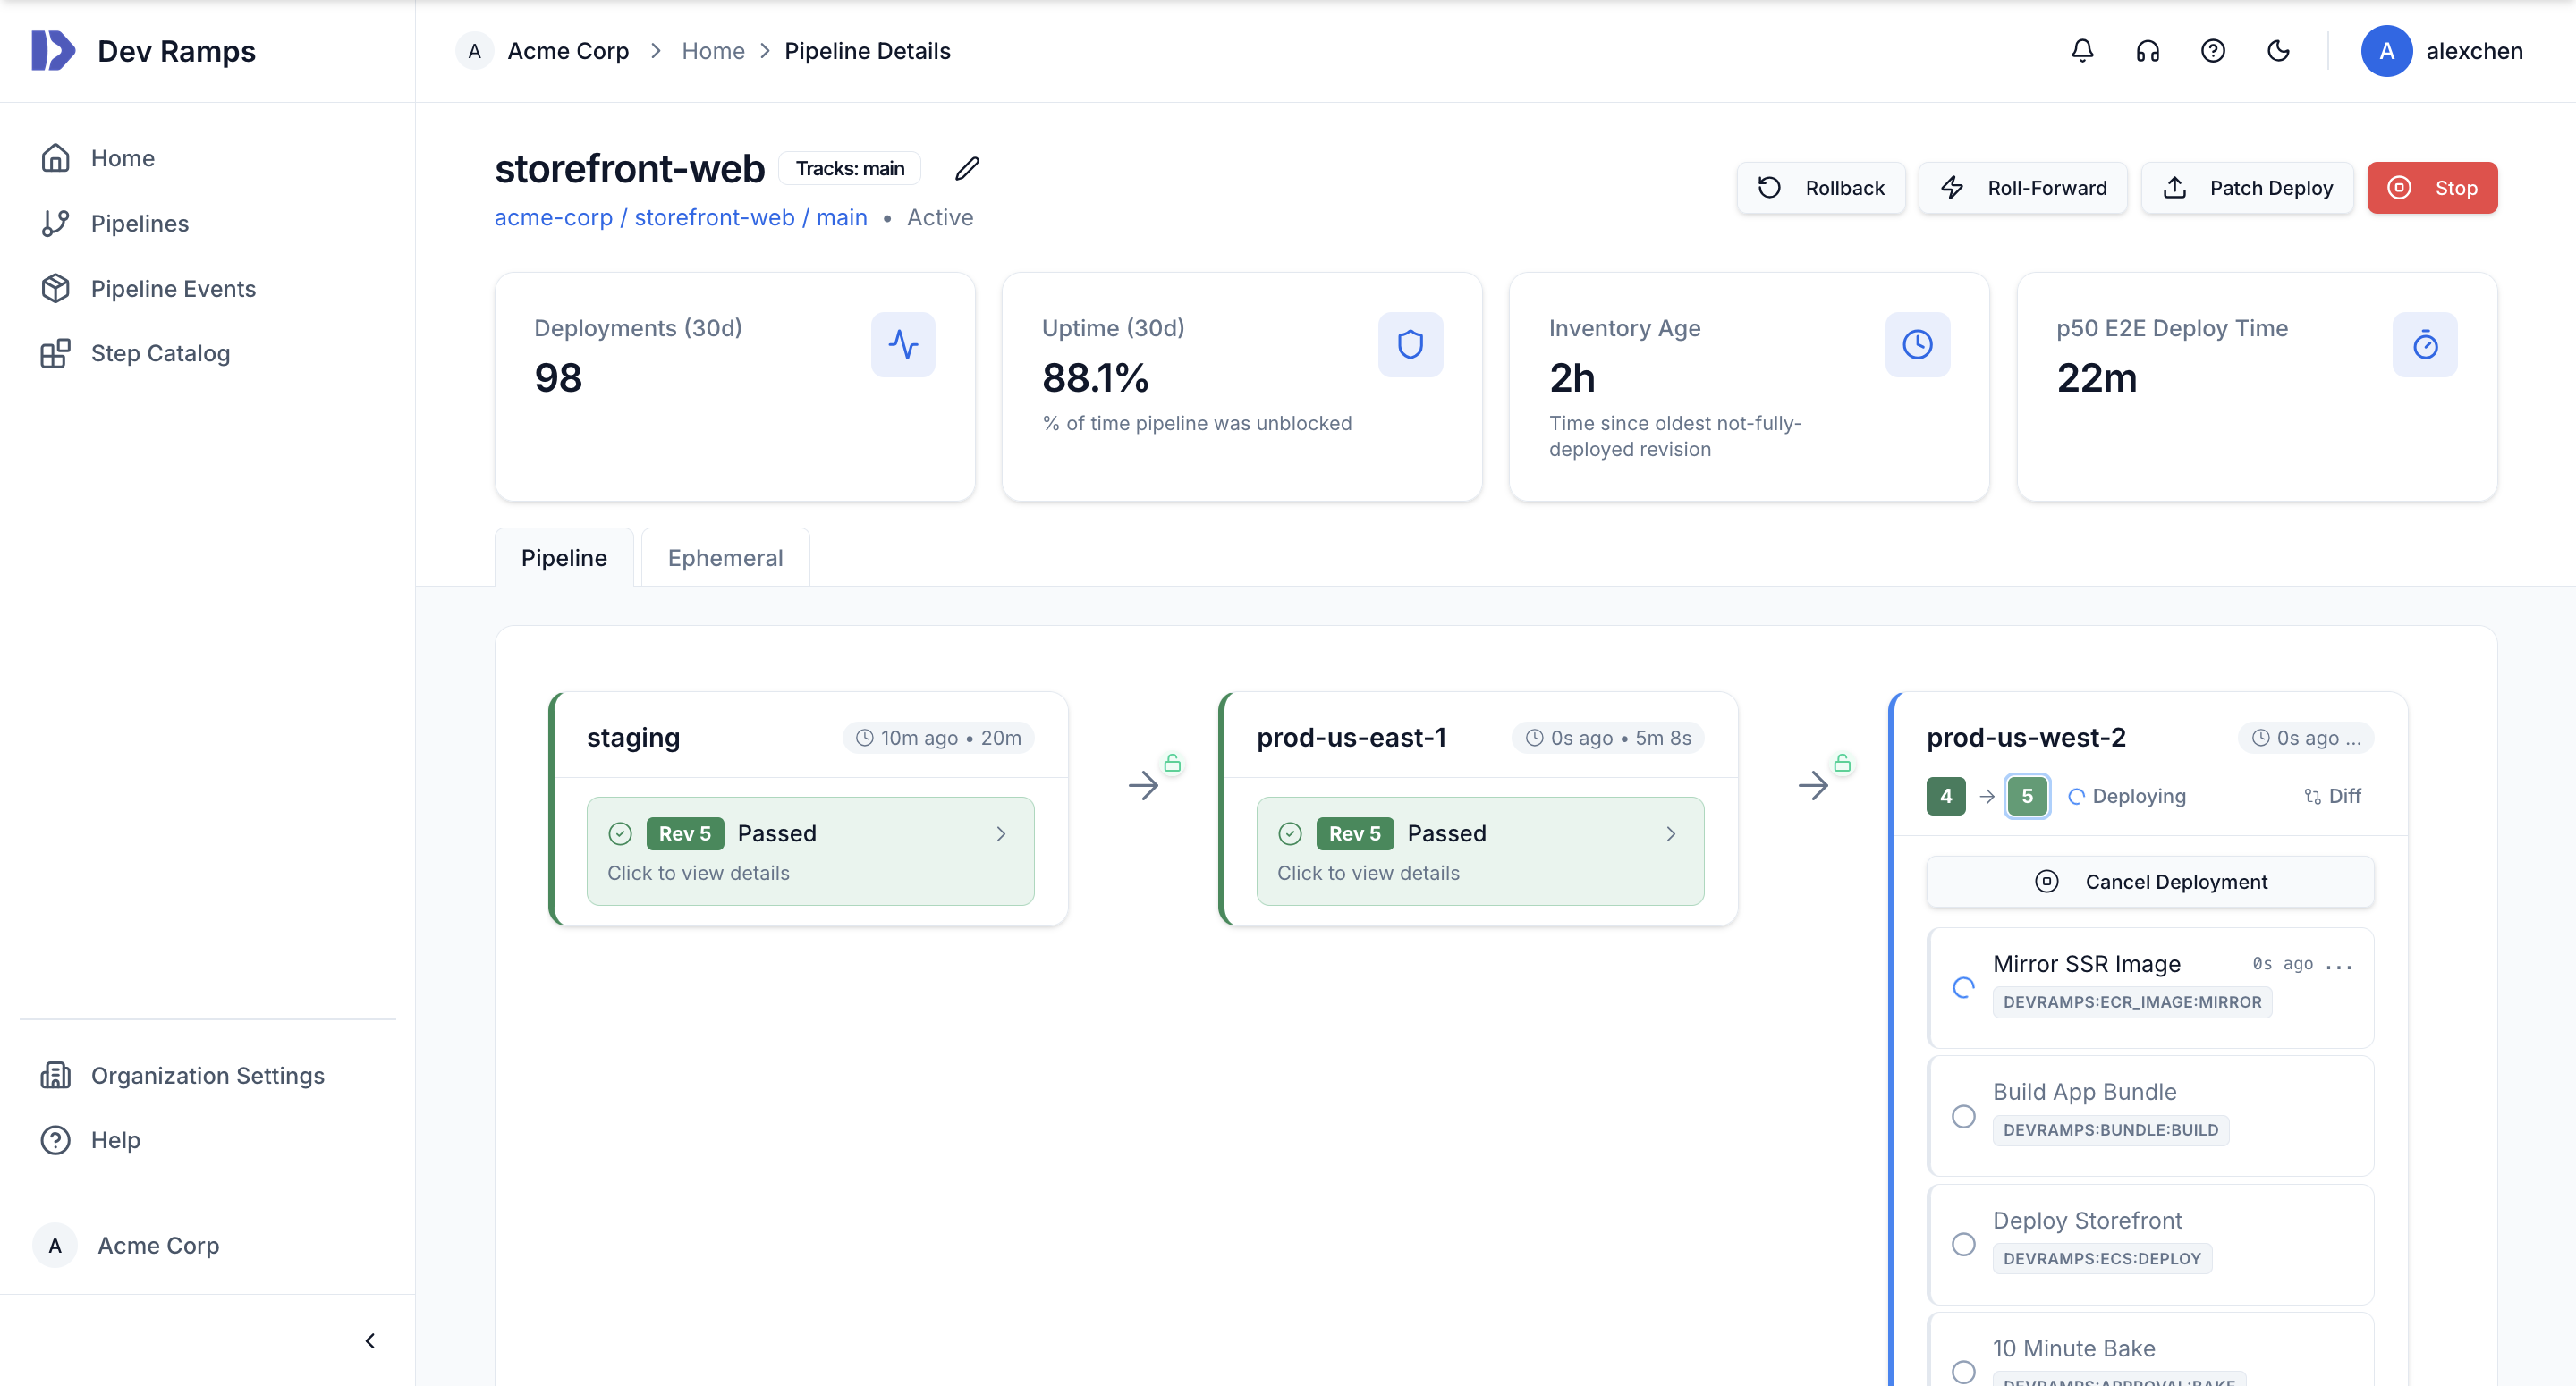Click the Deployments activity icon on the stats card
Screen dimensions: 2576x1386
pyautogui.click(x=903, y=344)
